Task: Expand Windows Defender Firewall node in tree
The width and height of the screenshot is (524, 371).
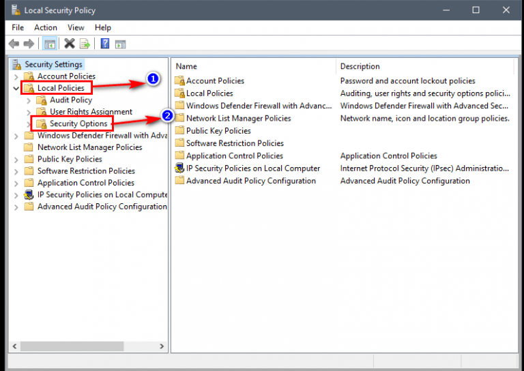Action: point(16,136)
